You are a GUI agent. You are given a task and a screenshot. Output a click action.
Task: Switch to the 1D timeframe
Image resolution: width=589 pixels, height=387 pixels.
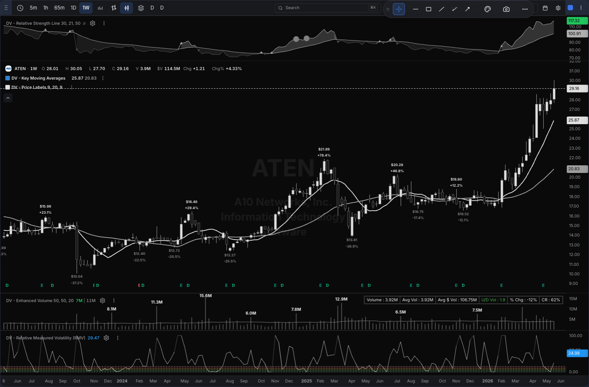(x=74, y=8)
